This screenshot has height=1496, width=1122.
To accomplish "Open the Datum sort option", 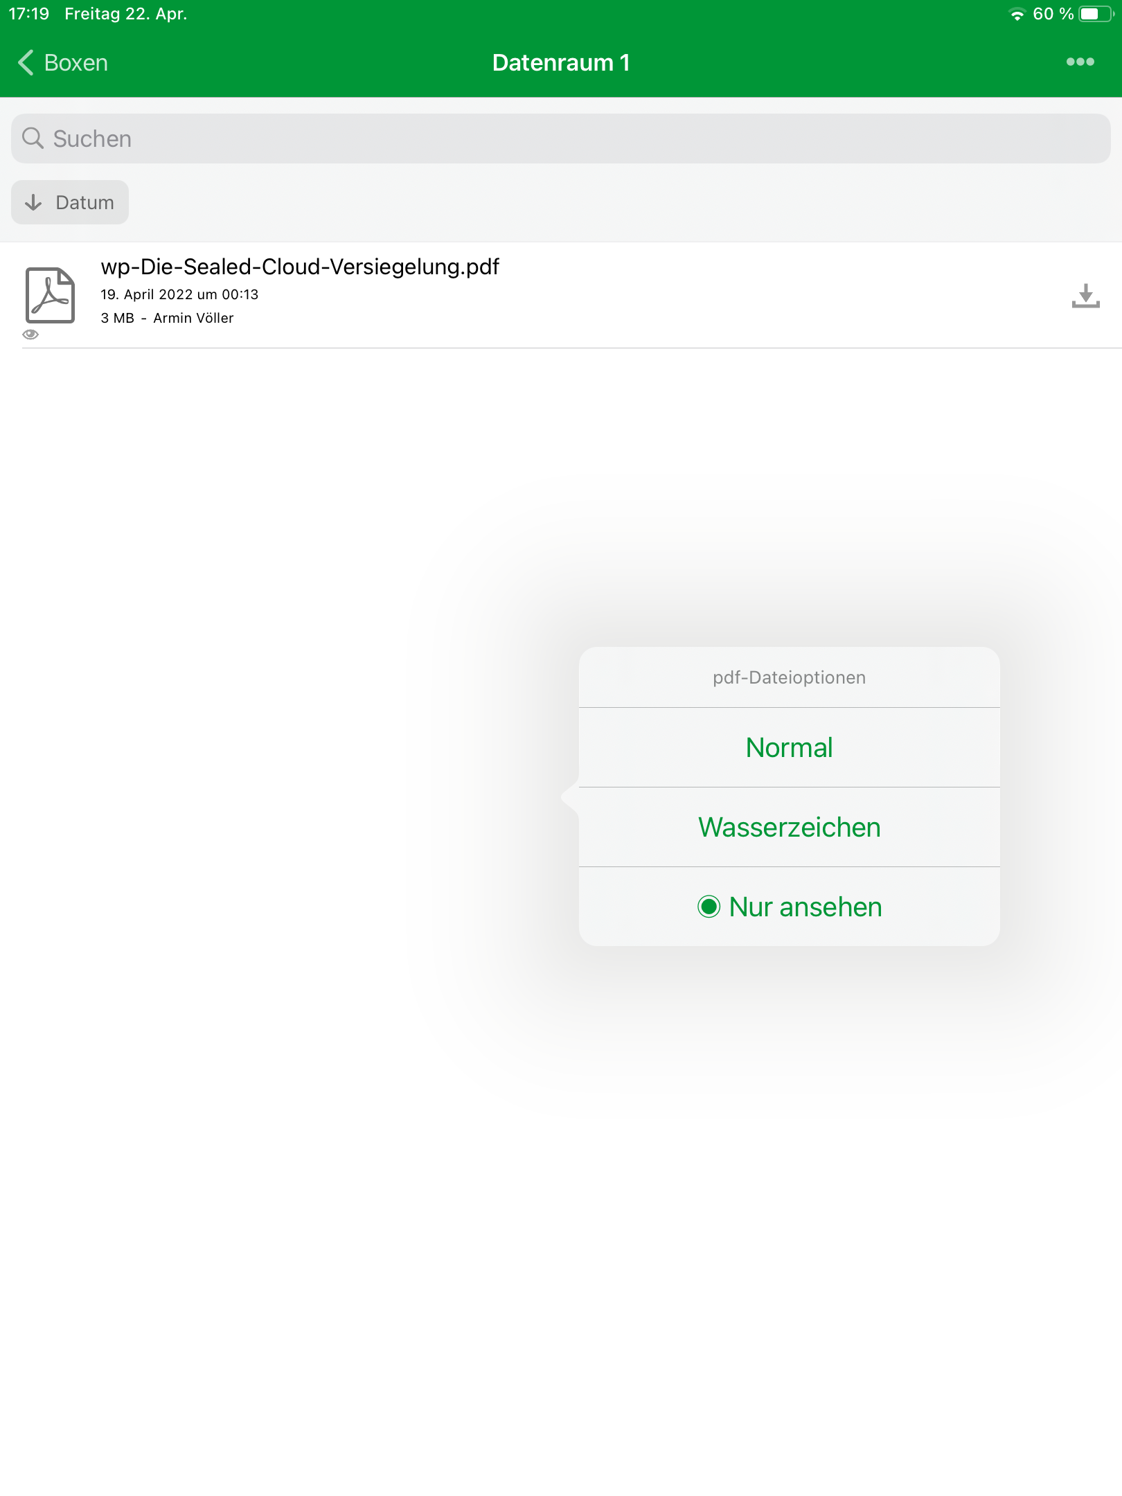I will click(70, 202).
